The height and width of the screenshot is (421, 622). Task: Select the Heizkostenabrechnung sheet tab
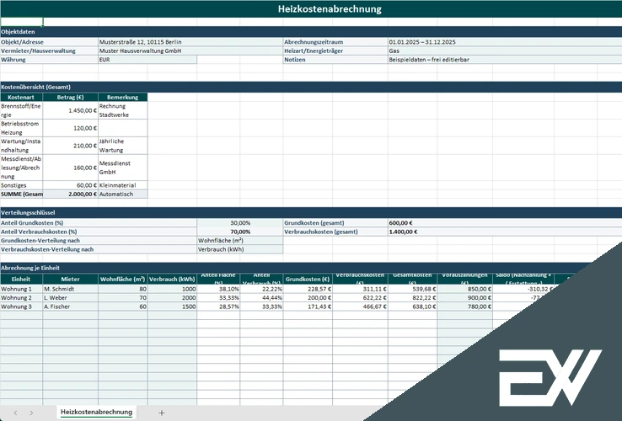tap(96, 412)
